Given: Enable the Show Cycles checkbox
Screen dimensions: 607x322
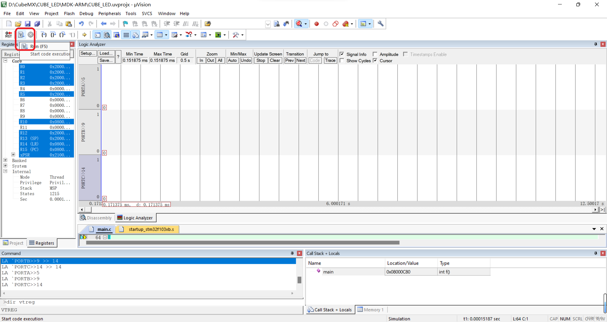Looking at the screenshot, I should [342, 60].
